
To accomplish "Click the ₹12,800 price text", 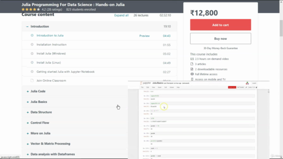I will [204, 13].
